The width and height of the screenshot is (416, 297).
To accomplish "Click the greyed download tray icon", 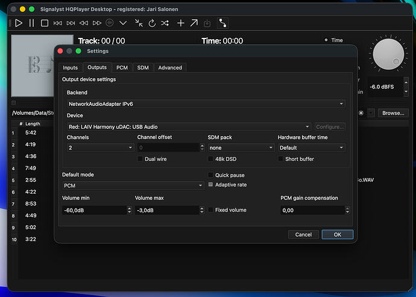I will tap(207, 23).
